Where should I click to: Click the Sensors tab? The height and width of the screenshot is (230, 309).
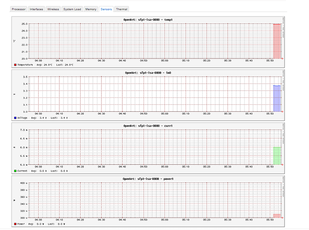point(106,9)
